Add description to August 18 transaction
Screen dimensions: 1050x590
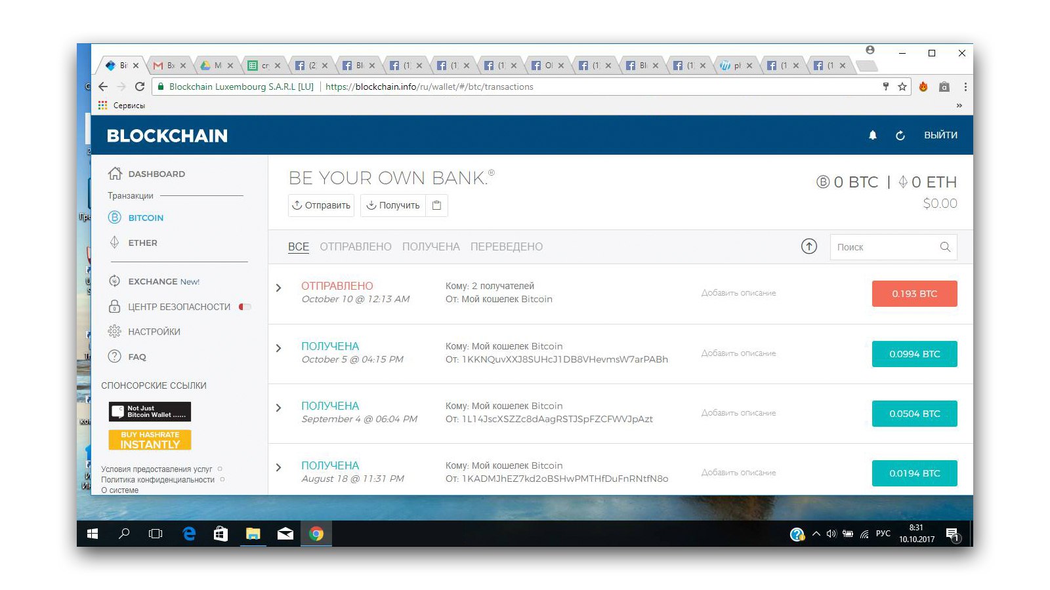click(x=738, y=473)
